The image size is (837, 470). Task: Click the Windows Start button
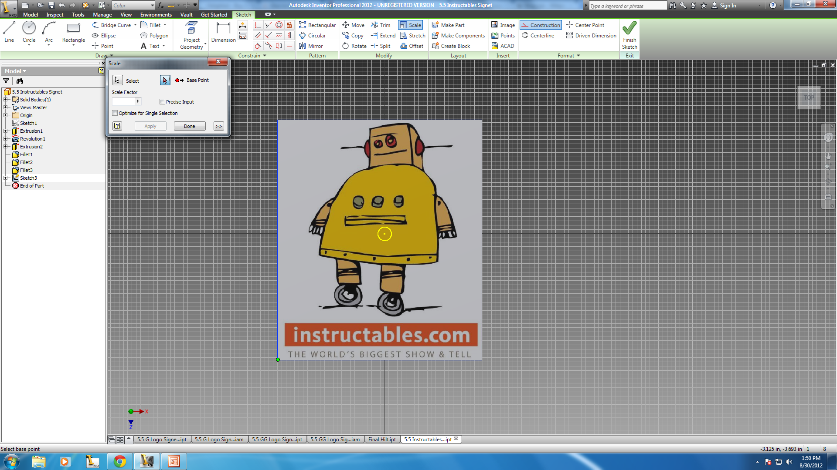[x=11, y=461]
